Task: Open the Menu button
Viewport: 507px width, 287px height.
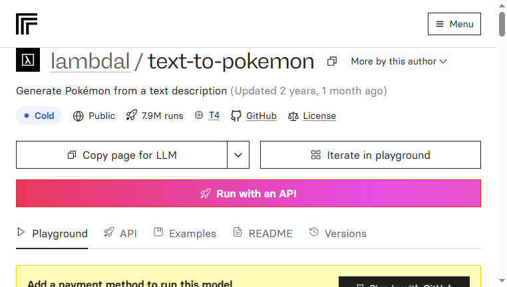Action: click(454, 24)
